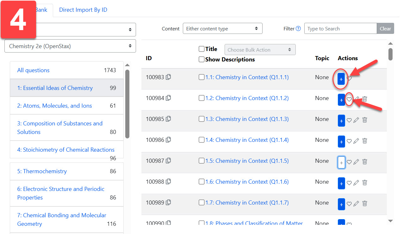The width and height of the screenshot is (403, 234).
Task: Favorite question 100985 with the heart icon
Action: coord(349,120)
